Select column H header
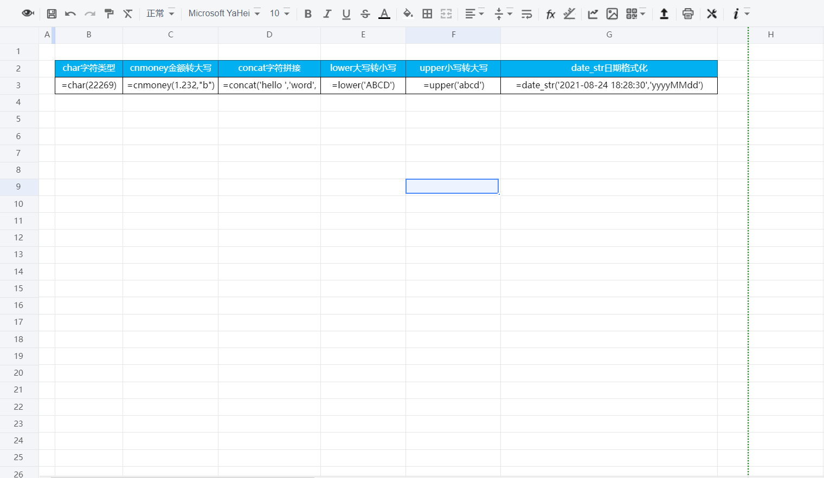This screenshot has width=824, height=478. tap(770, 35)
